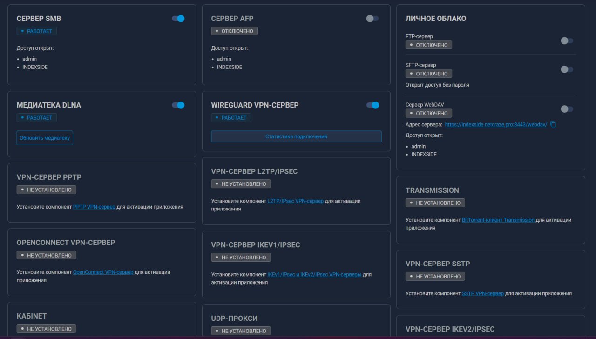The image size is (596, 339).
Task: Open 'Статистика подключений' for WireGuard
Action: (296, 136)
